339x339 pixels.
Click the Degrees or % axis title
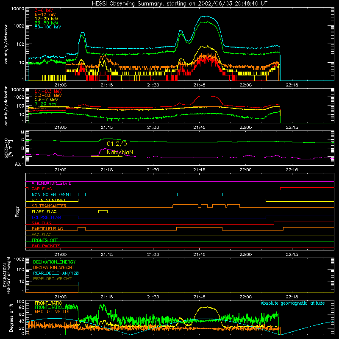(11, 317)
